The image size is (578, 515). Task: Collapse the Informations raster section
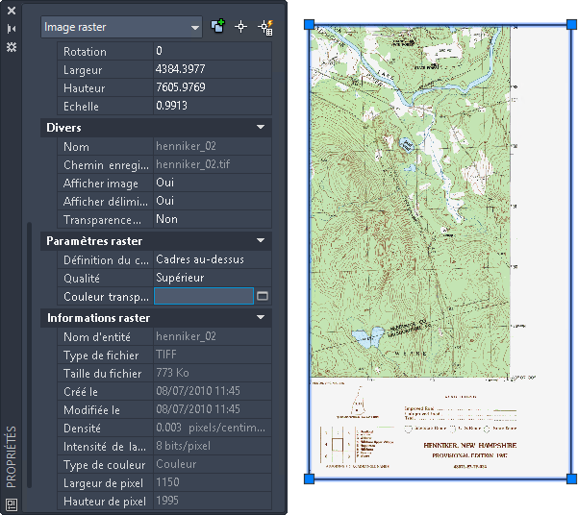(x=261, y=317)
